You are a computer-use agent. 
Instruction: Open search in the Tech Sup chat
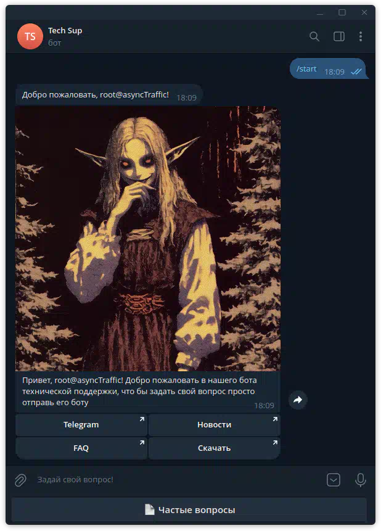pos(314,36)
